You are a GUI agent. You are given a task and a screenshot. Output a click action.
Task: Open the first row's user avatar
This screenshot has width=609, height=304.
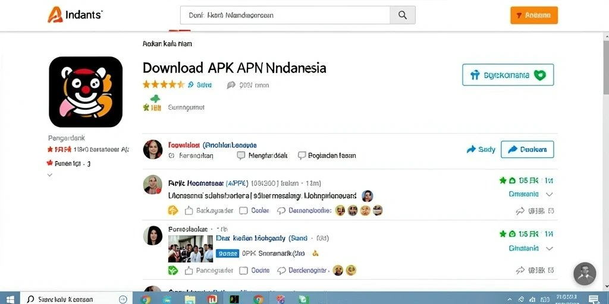click(153, 149)
